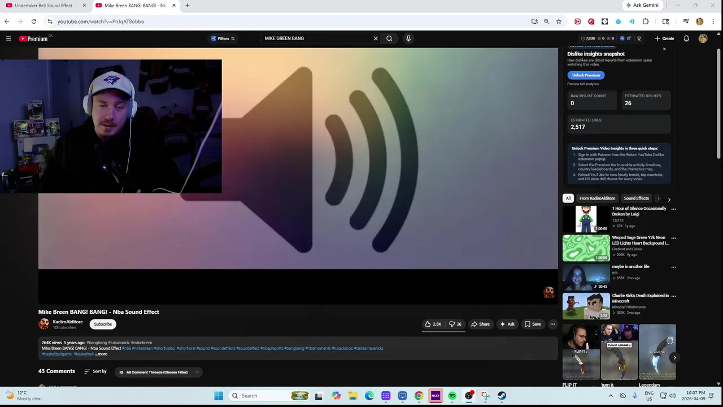Click Ask Gemini button

[642, 5]
